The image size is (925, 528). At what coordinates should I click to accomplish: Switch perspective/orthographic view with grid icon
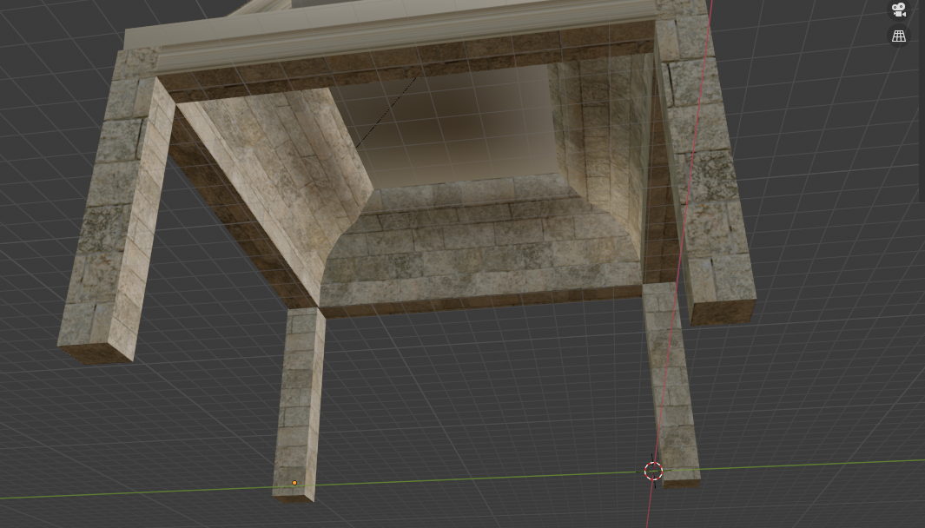click(x=898, y=36)
